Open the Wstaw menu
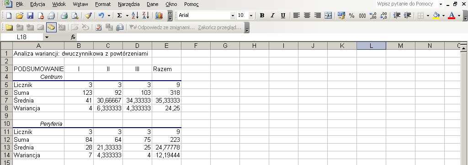This screenshot has height=165, width=468. pos(80,4)
